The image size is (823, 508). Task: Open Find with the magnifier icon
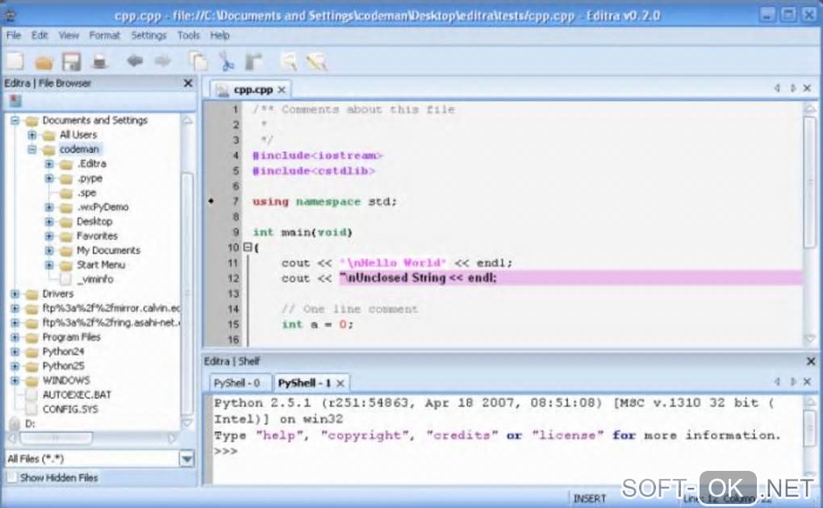tap(289, 61)
